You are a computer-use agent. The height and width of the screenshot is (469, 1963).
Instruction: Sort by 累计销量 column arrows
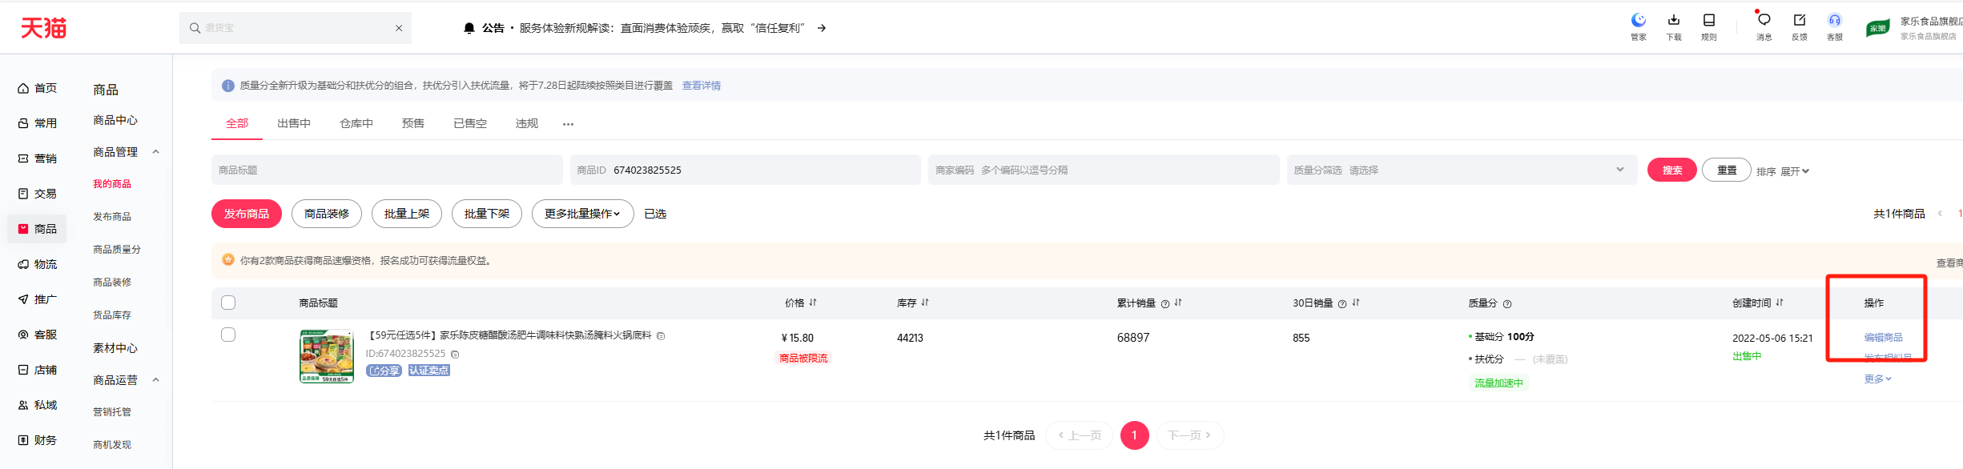coord(1178,303)
